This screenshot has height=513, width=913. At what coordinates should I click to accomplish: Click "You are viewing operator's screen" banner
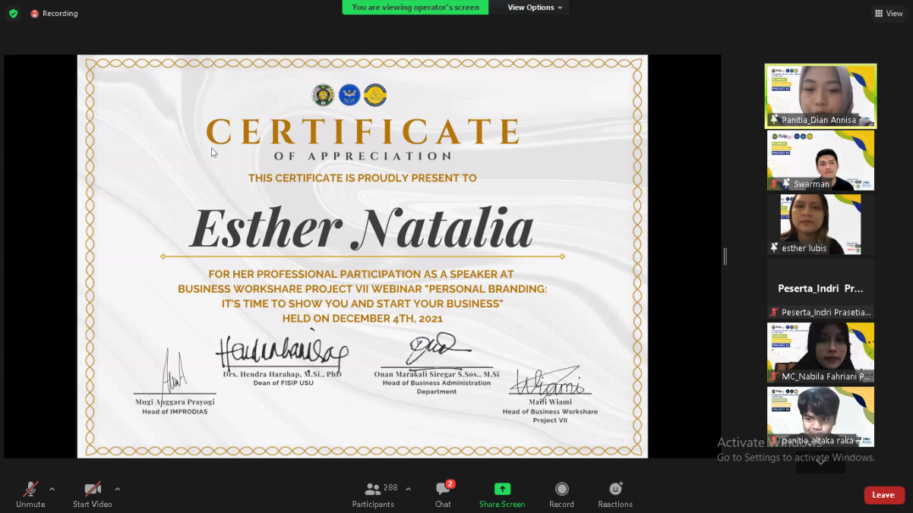point(415,8)
